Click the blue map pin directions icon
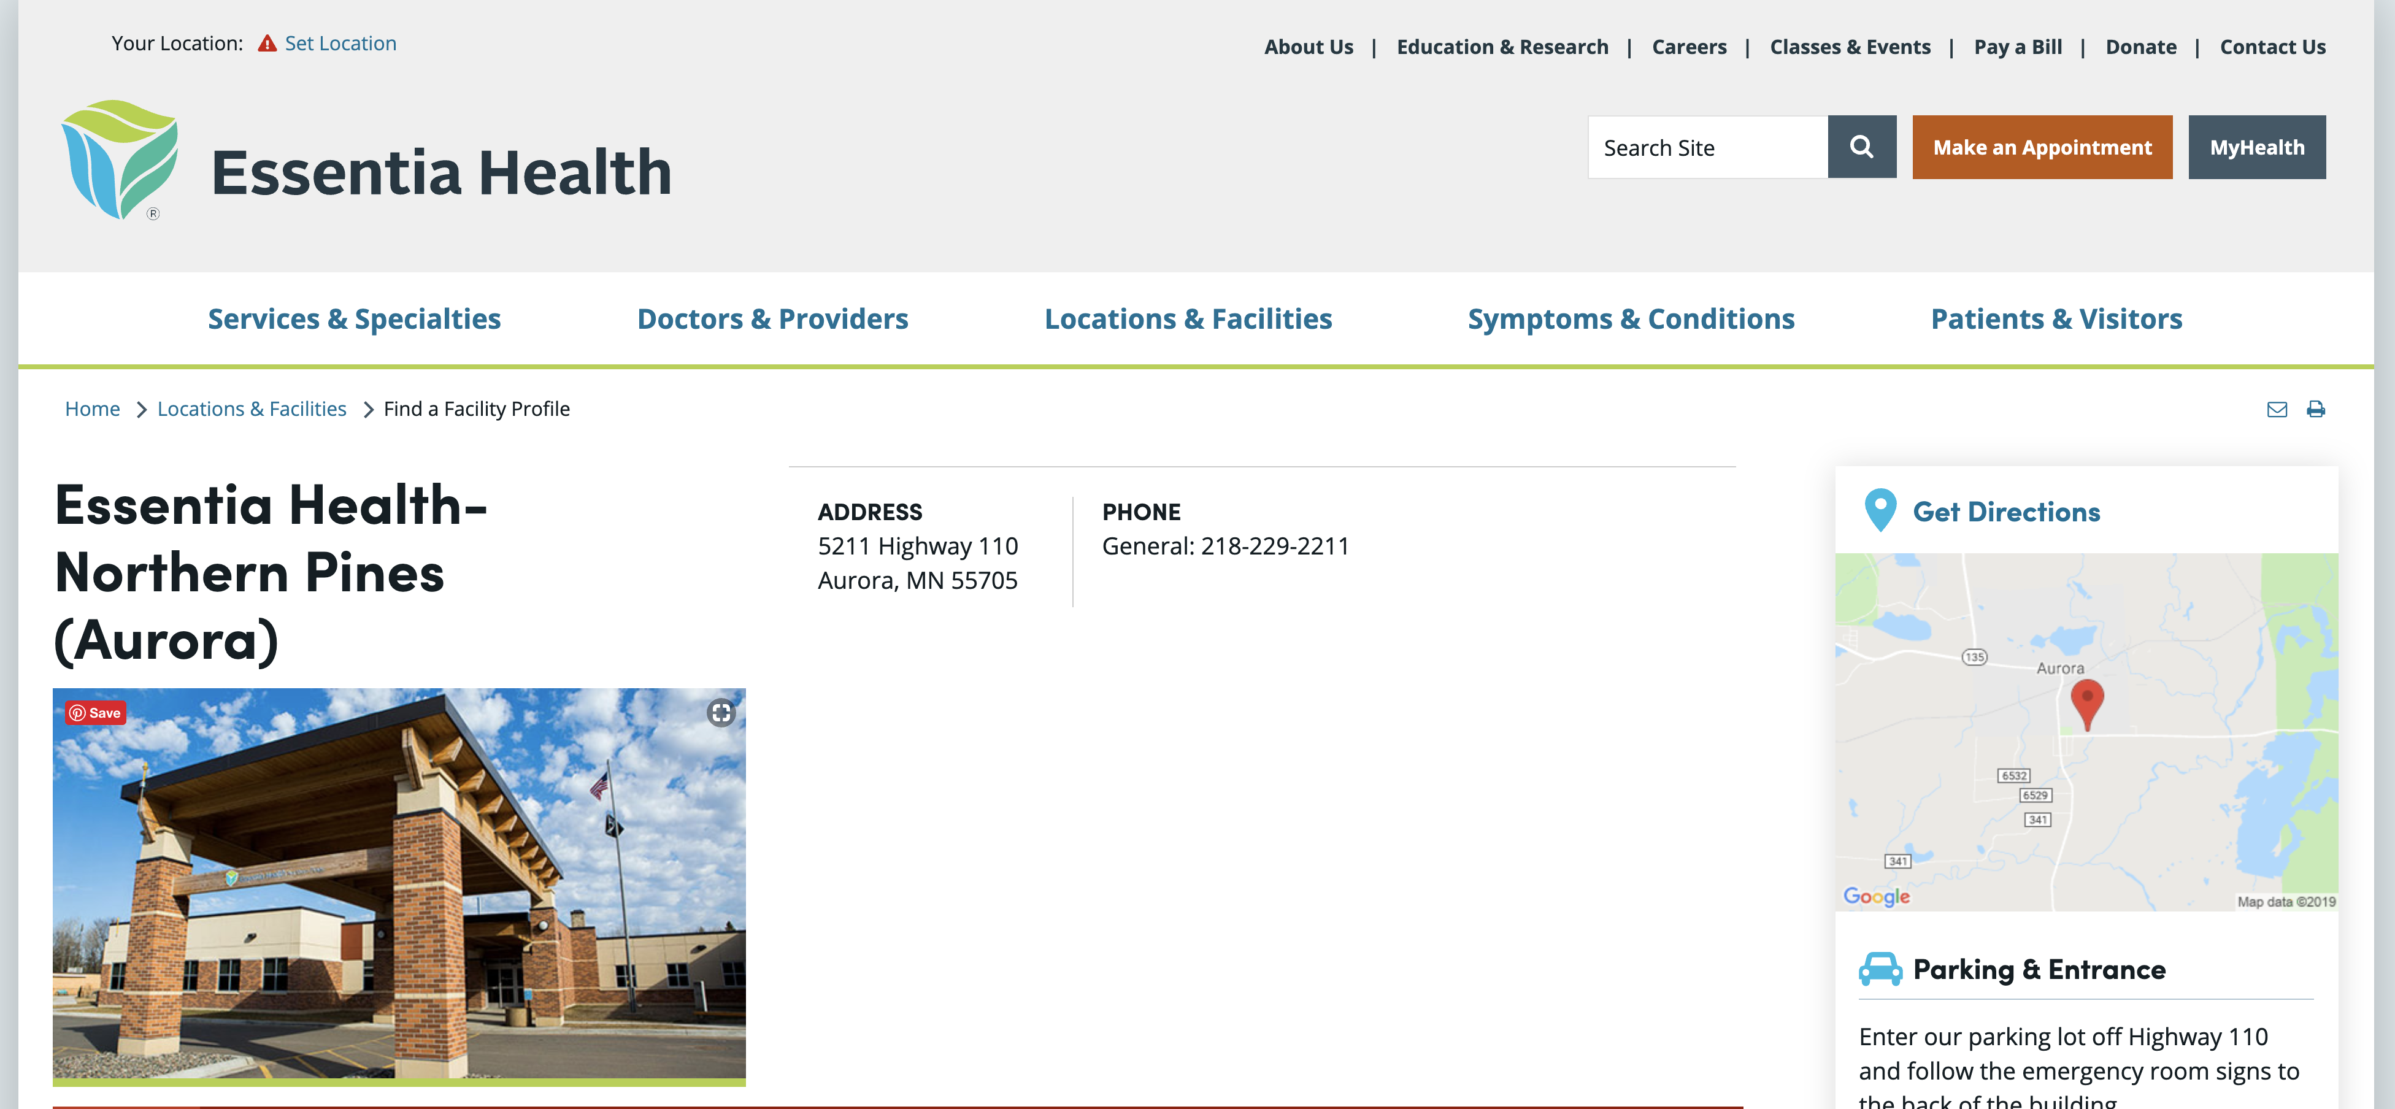 pos(1880,510)
